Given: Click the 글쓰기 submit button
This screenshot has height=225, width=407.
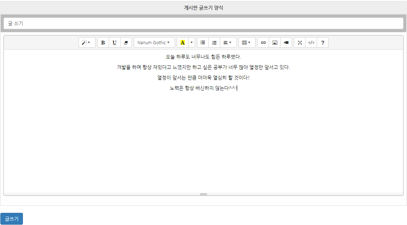Looking at the screenshot, I should 12,219.
